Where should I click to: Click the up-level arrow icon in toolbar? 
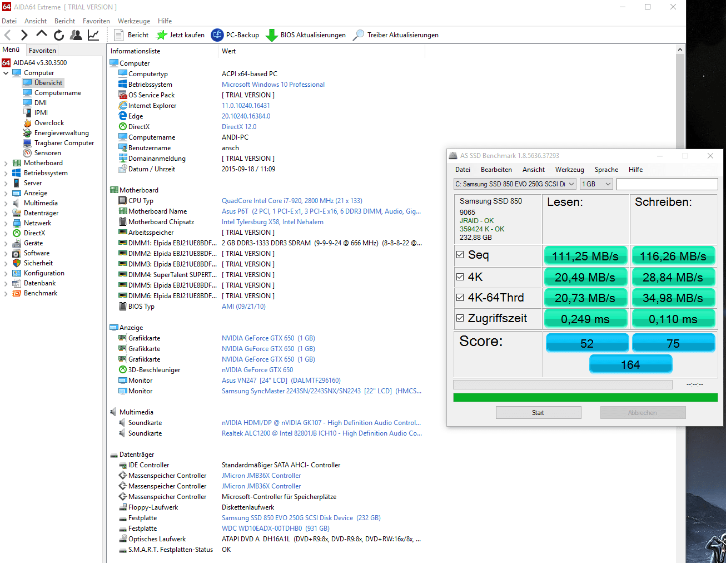coord(42,34)
